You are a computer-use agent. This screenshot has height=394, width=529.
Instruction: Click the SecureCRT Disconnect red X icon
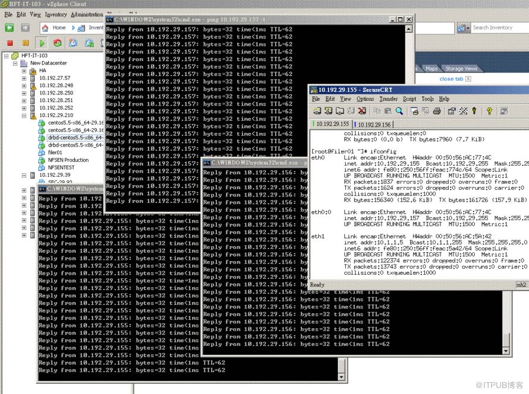[x=362, y=111]
